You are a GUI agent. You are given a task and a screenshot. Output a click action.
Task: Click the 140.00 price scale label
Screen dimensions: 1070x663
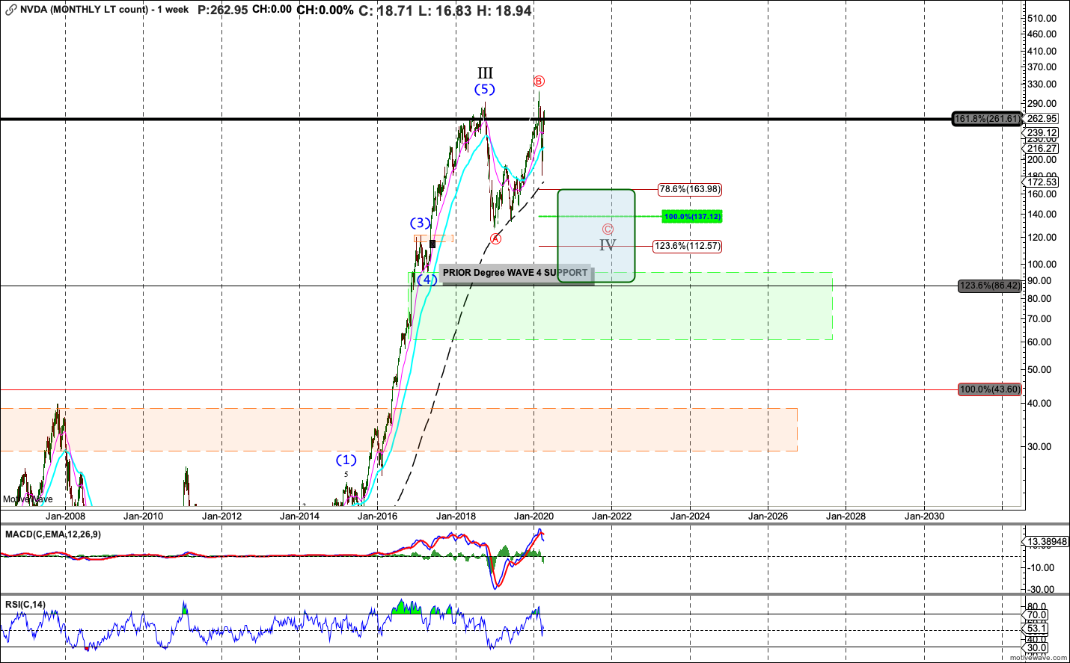pos(1042,214)
